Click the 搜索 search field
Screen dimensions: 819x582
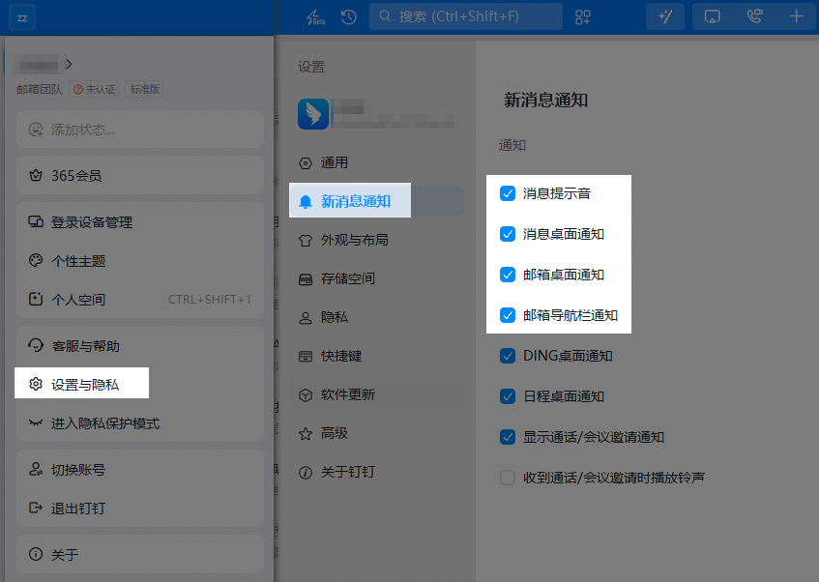click(x=465, y=16)
